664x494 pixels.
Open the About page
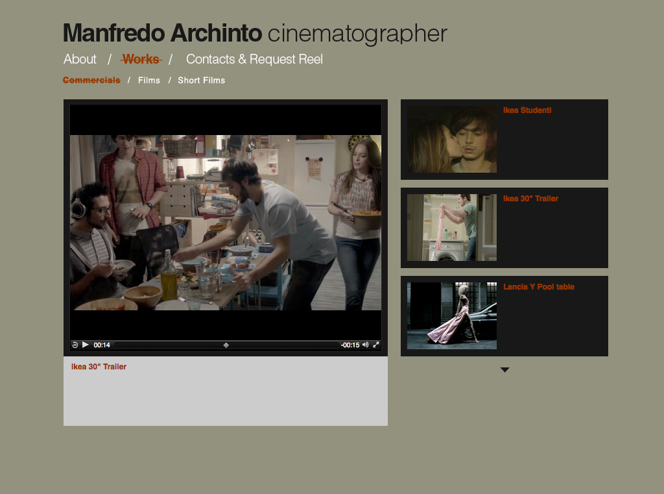80,59
